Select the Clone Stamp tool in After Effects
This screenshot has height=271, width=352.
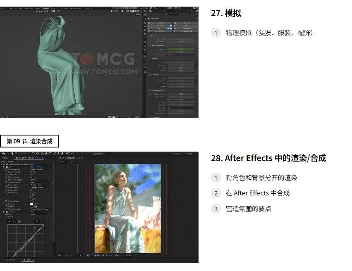59,154
